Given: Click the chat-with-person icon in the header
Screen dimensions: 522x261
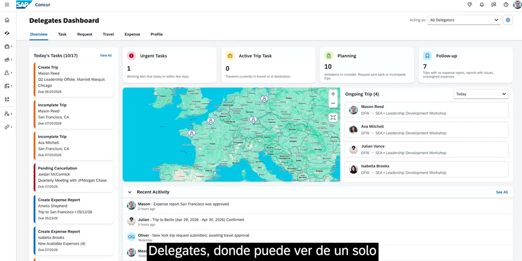Looking at the screenshot, I should [x=494, y=5].
